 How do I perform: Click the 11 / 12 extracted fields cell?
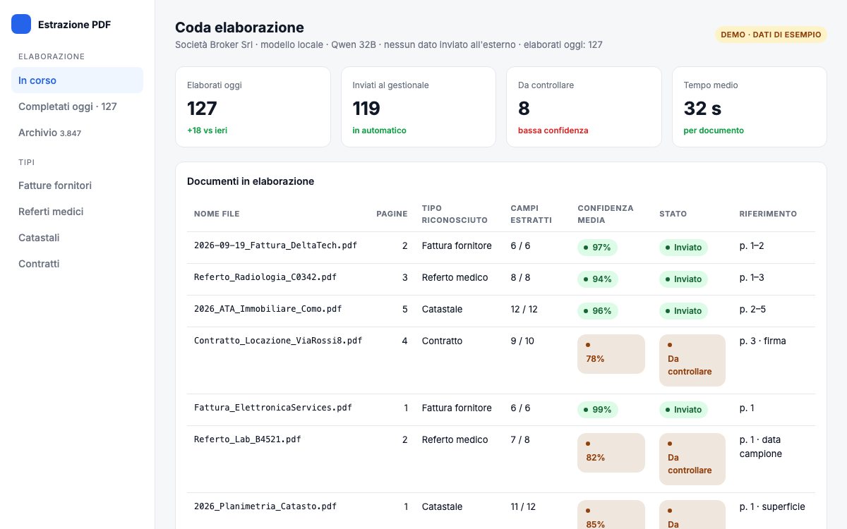coord(523,507)
